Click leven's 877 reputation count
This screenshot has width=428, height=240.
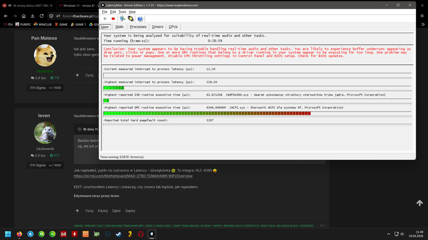pos(55,155)
